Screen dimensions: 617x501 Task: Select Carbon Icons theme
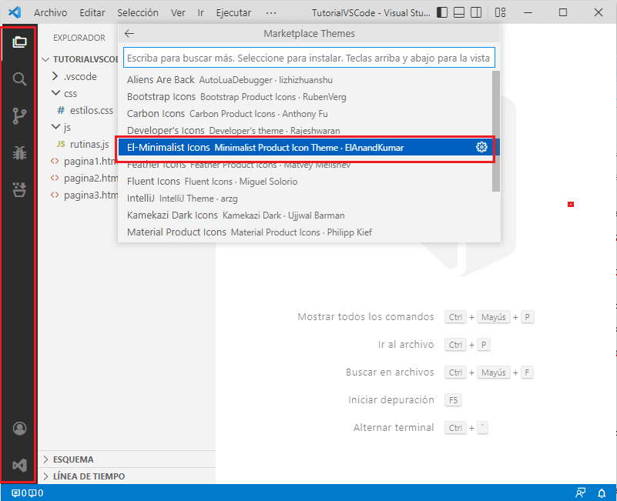pos(305,114)
